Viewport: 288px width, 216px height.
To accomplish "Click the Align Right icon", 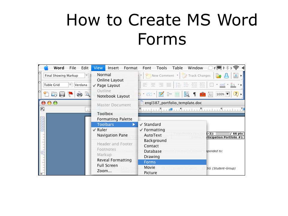I will pos(161,85).
